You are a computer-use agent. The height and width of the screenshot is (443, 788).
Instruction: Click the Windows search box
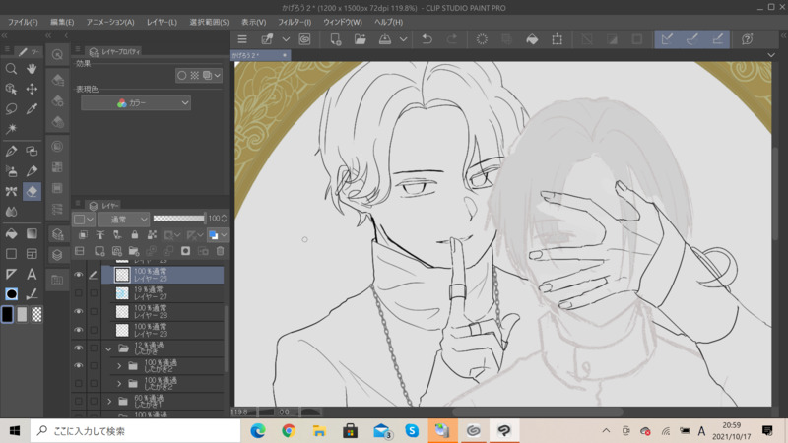pyautogui.click(x=136, y=431)
